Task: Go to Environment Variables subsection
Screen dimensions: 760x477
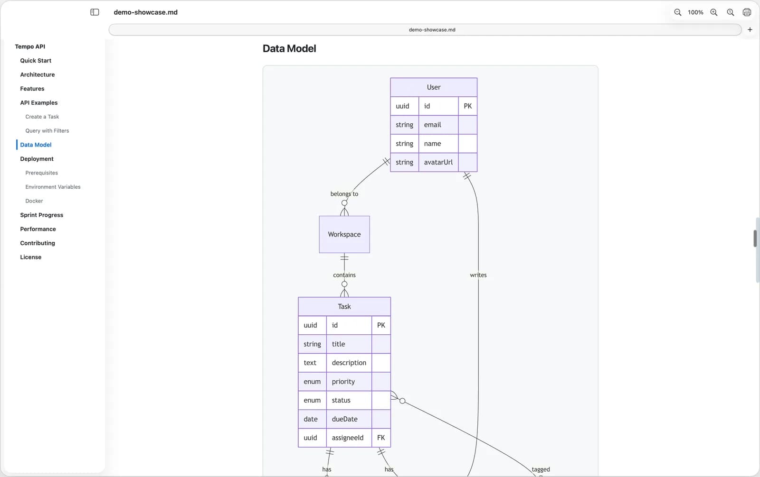Action: pos(53,187)
